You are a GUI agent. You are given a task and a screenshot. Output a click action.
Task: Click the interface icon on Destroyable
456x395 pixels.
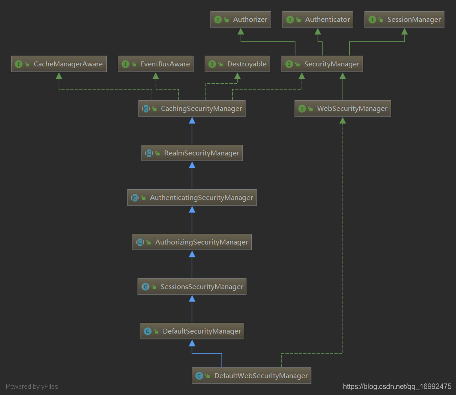212,64
